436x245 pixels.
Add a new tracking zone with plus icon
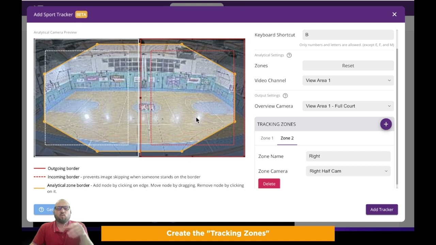[x=386, y=124]
